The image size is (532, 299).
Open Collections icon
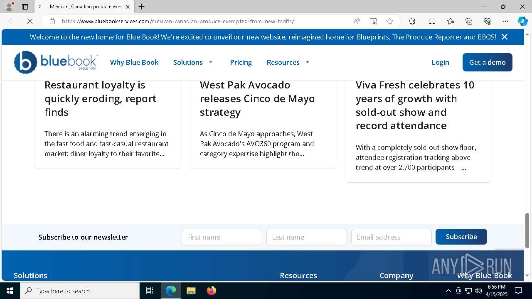(469, 21)
